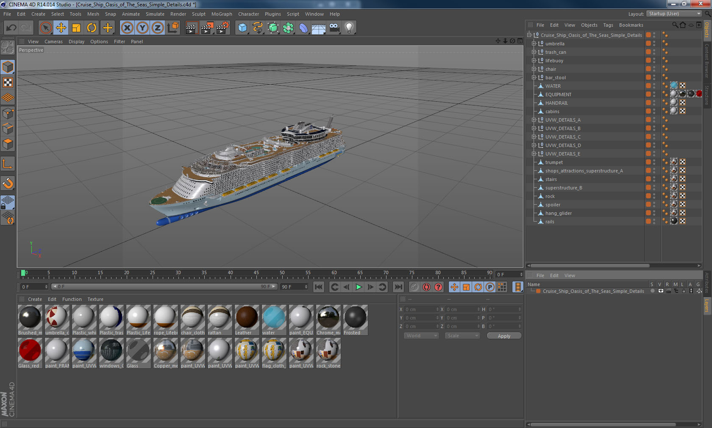Enable Points mode in left toolbar
Viewport: 712px width, 428px height.
pyautogui.click(x=8, y=113)
